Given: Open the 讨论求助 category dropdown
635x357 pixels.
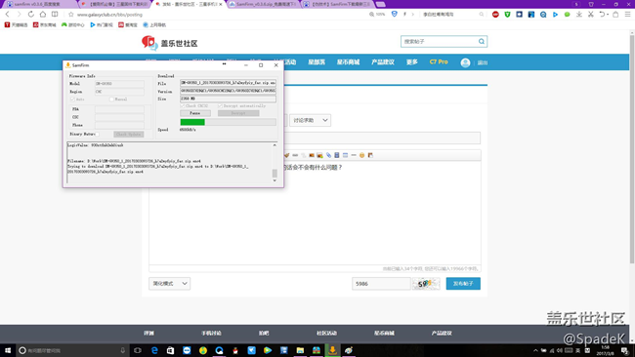Looking at the screenshot, I should tap(310, 120).
